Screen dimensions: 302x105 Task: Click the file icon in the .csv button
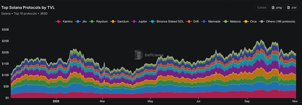288,7
